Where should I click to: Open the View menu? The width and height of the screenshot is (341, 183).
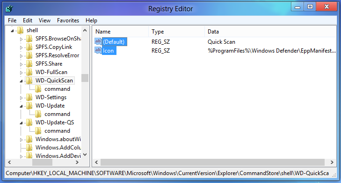44,20
